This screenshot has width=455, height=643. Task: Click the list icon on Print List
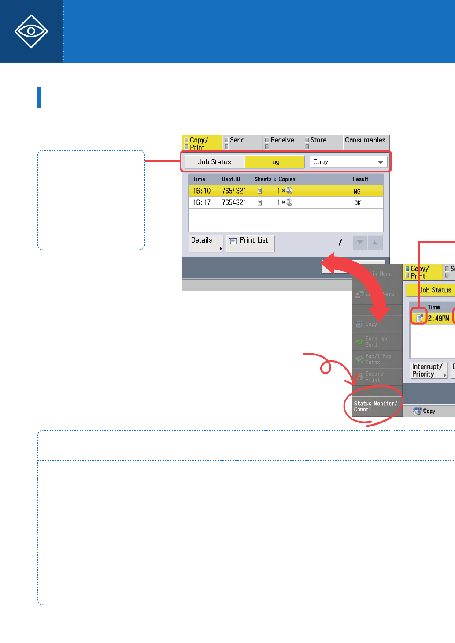233,240
